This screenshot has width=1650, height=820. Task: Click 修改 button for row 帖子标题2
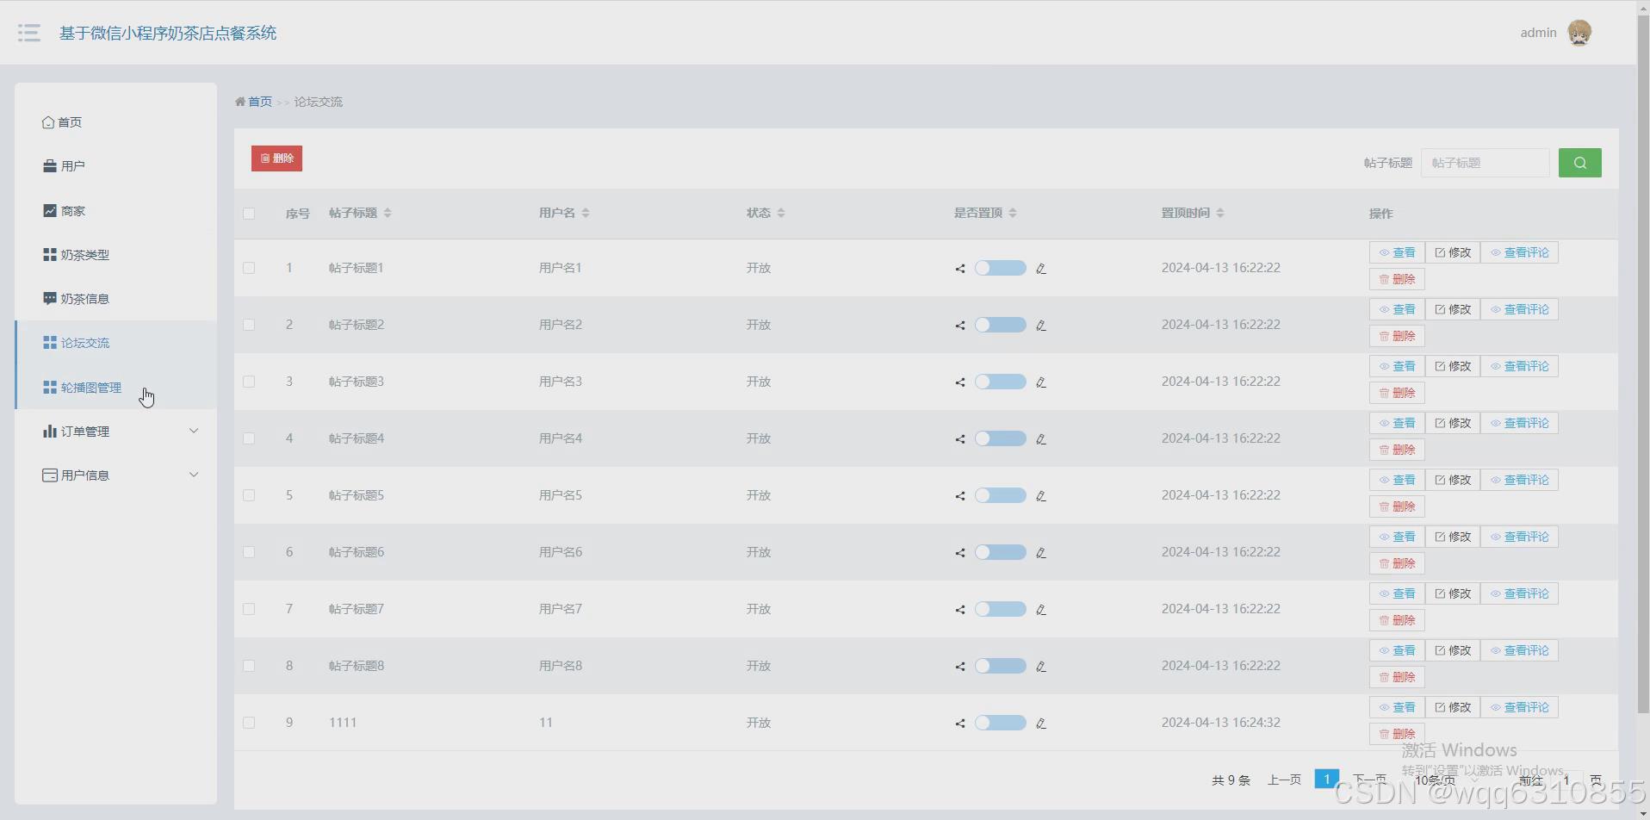point(1453,309)
